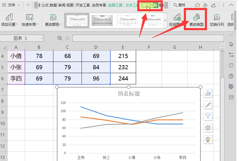The image size is (239, 161).
Task: Click the fx insert function icon
Action: point(67,38)
